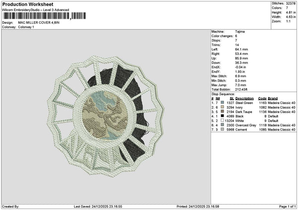Click the Overcast Gray color swatch
The height and width of the screenshot is (210, 298).
point(222,125)
